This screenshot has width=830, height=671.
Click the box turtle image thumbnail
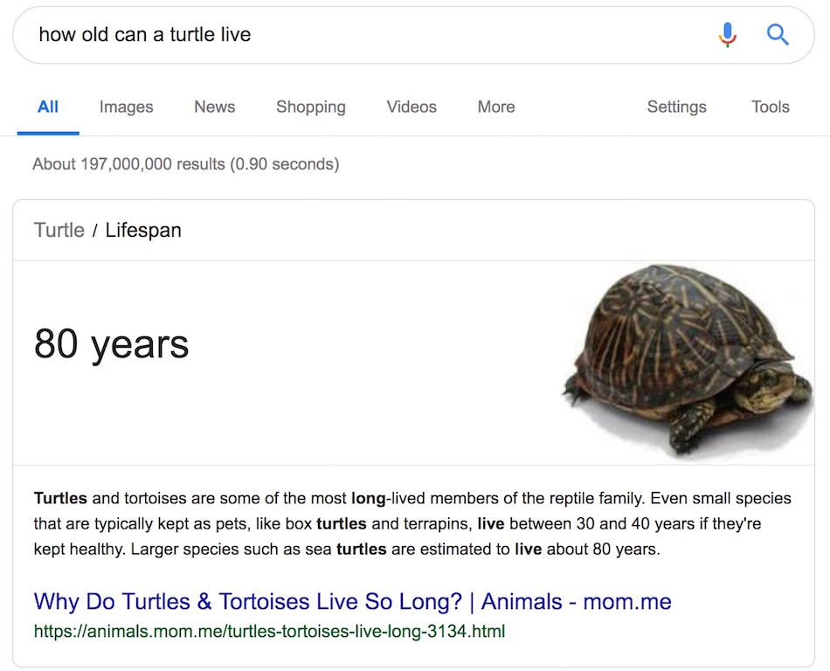pos(687,362)
